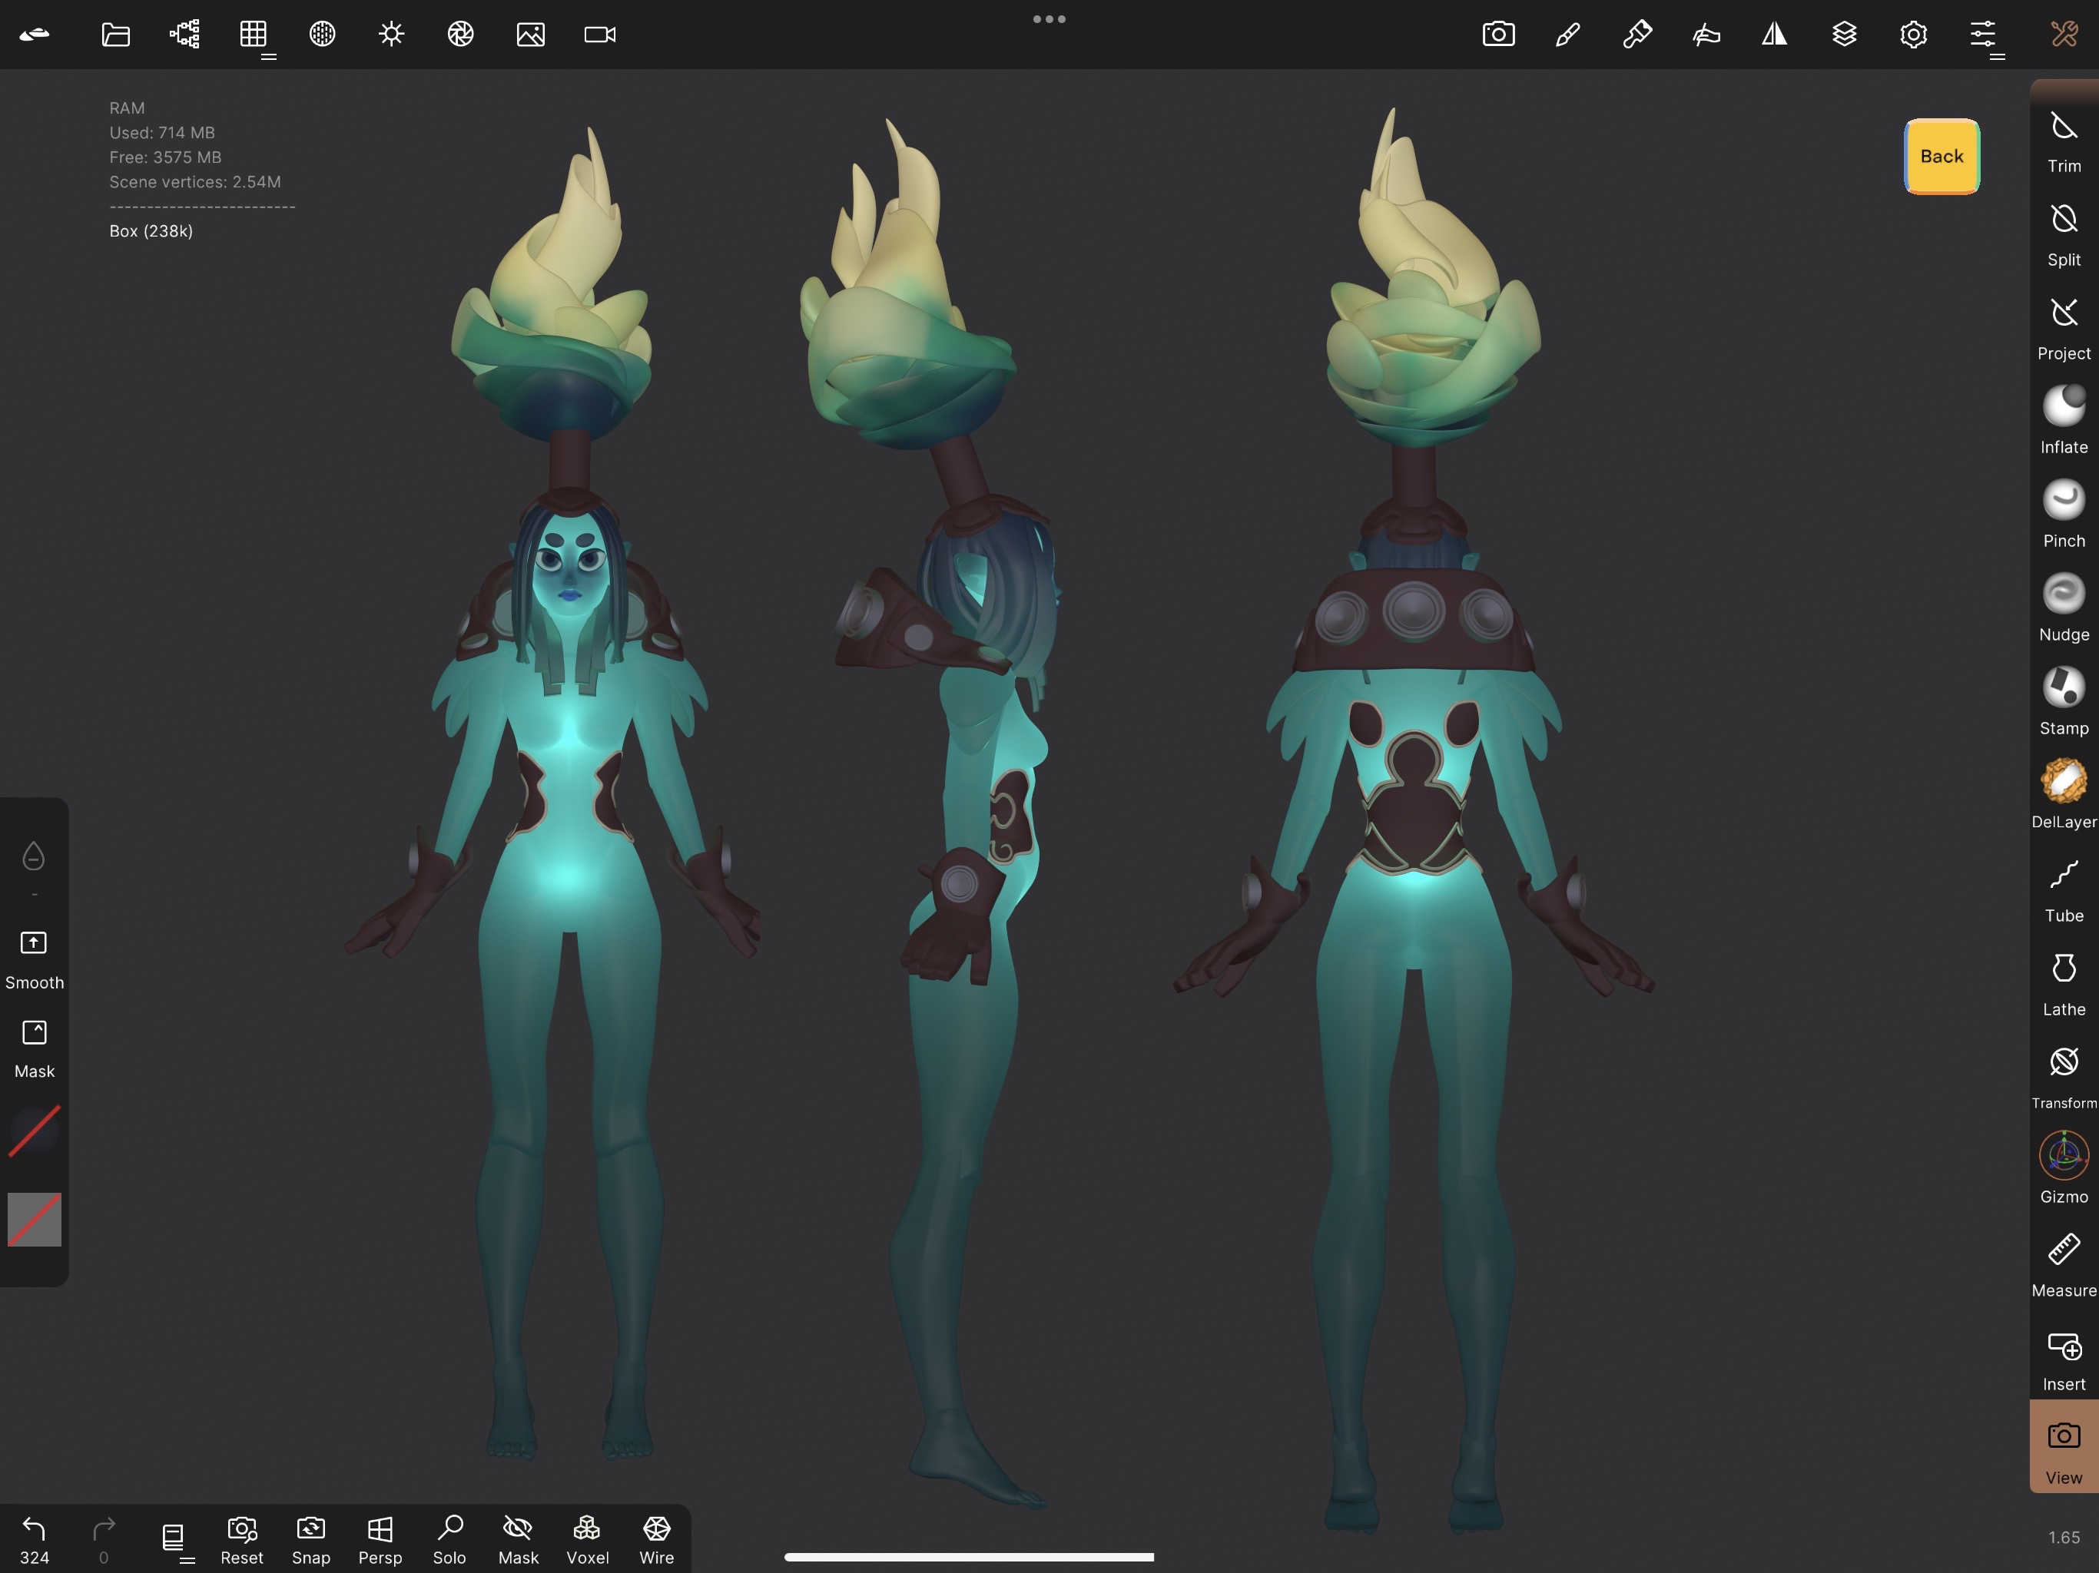Open the Layers menu
2099x1573 pixels.
point(1844,35)
